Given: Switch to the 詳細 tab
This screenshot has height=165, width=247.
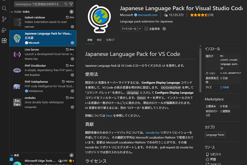Looking at the screenshot, I should click(x=90, y=40).
